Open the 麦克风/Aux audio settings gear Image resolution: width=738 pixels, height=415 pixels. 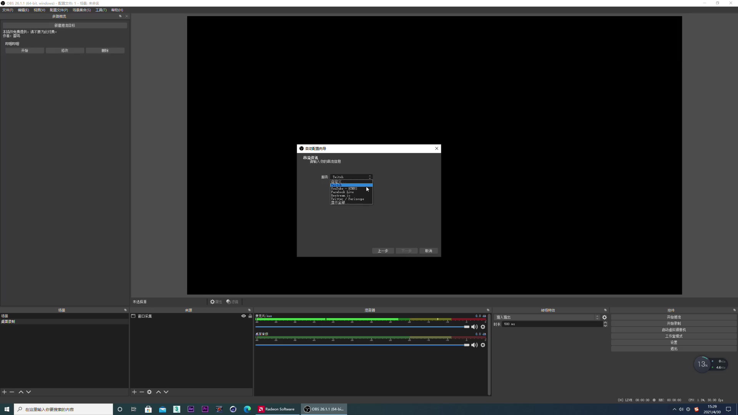coord(483,327)
